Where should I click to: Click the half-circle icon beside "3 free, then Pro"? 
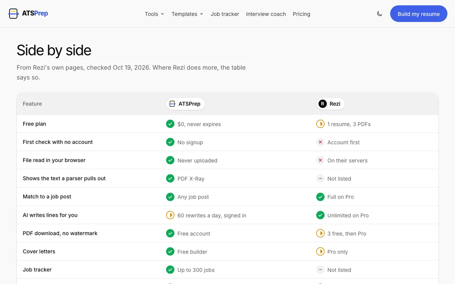tap(320, 233)
